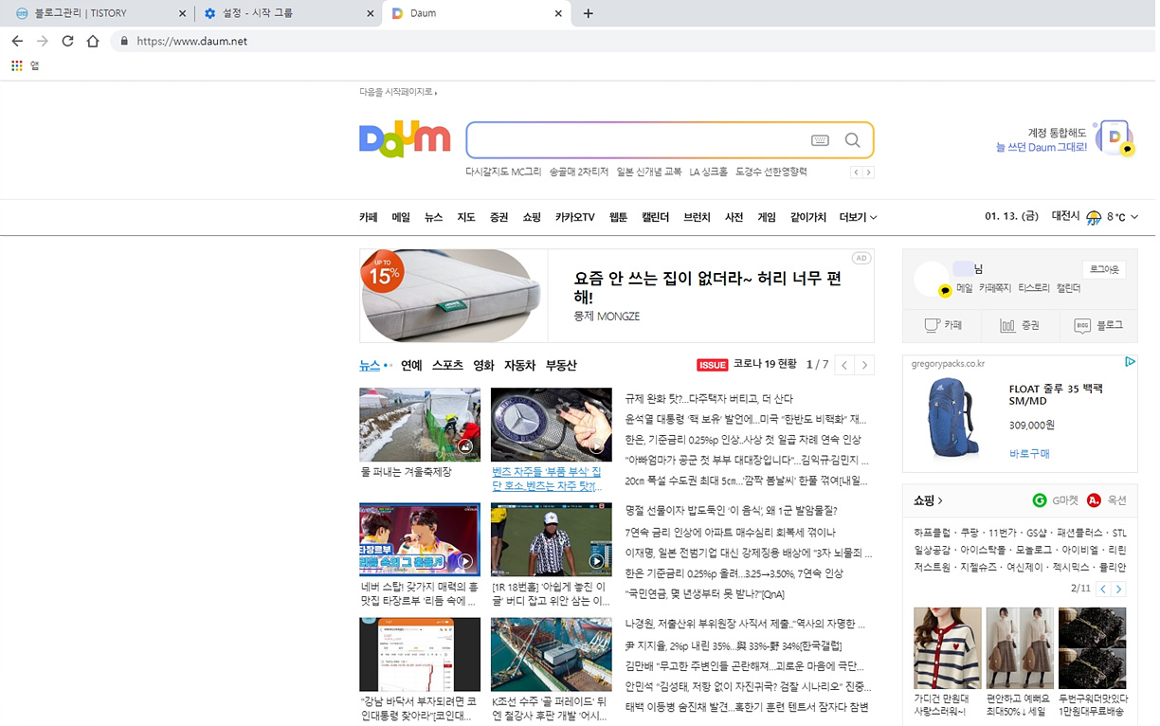Open 사전 in the main menu

(x=734, y=217)
